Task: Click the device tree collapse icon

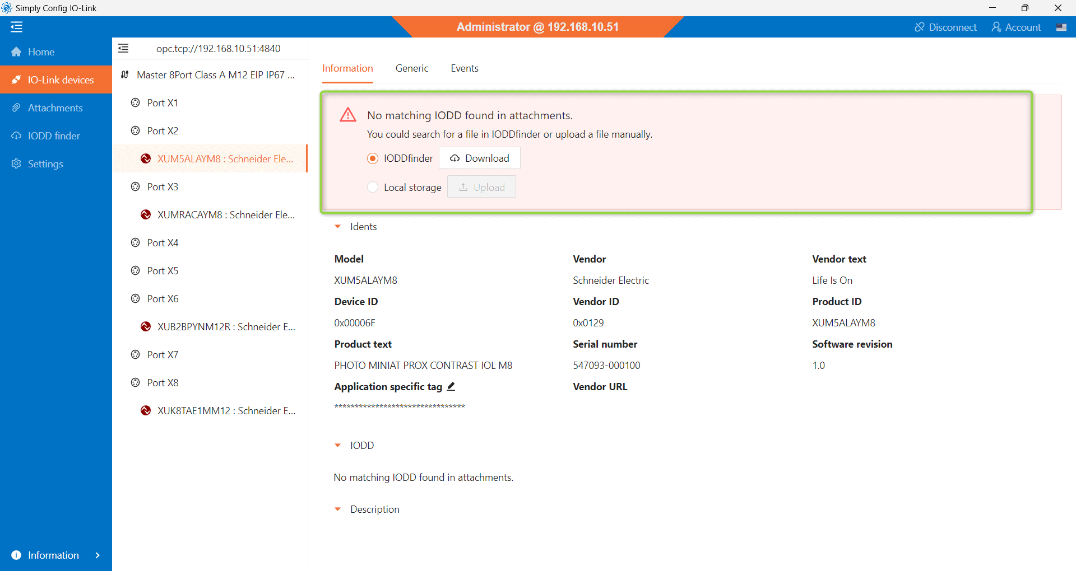Action: pyautogui.click(x=123, y=49)
